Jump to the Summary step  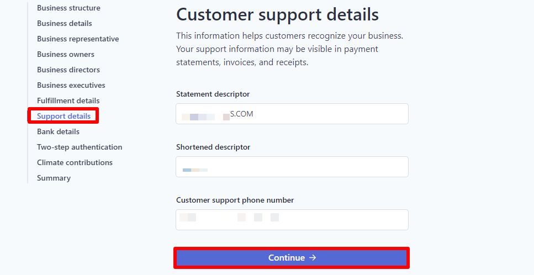click(54, 178)
